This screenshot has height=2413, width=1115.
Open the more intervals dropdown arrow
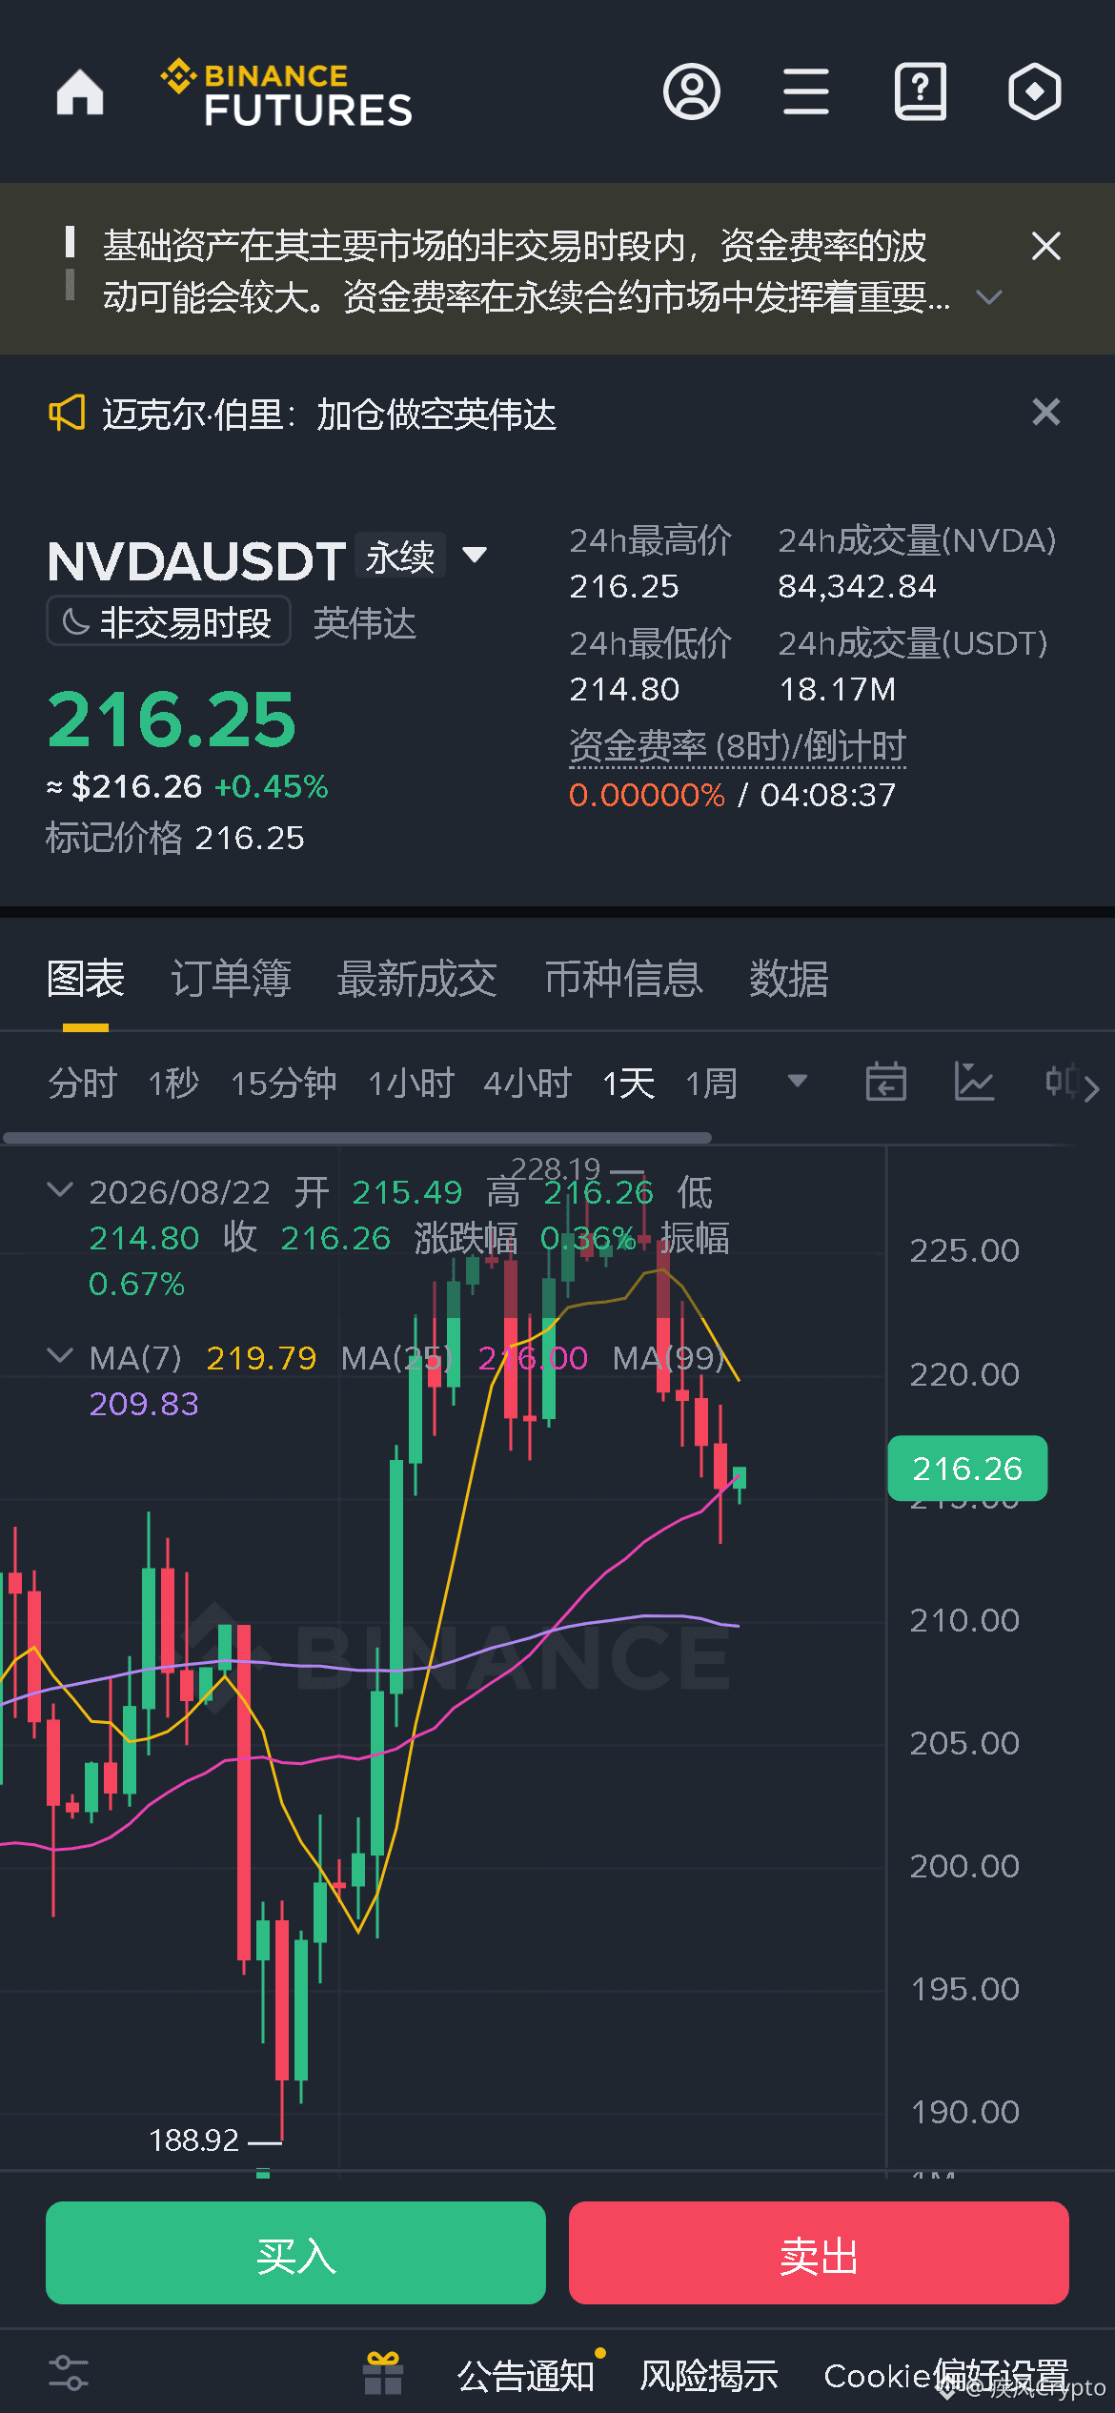(x=798, y=1081)
